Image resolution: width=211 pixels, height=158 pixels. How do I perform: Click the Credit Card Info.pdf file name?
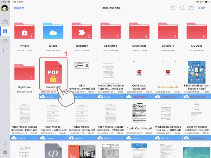(x=139, y=128)
